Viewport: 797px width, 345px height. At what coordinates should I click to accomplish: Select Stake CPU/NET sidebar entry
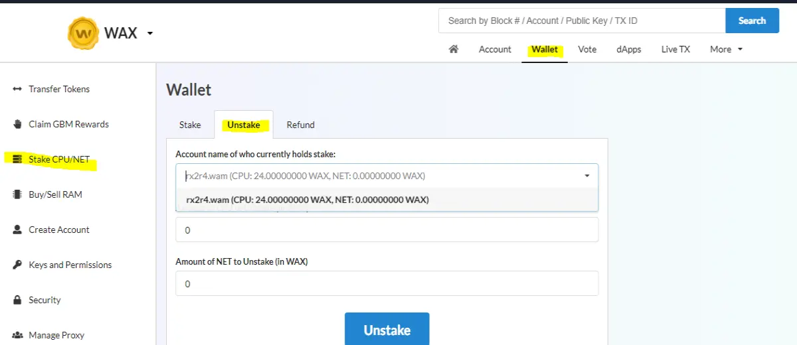(x=58, y=159)
